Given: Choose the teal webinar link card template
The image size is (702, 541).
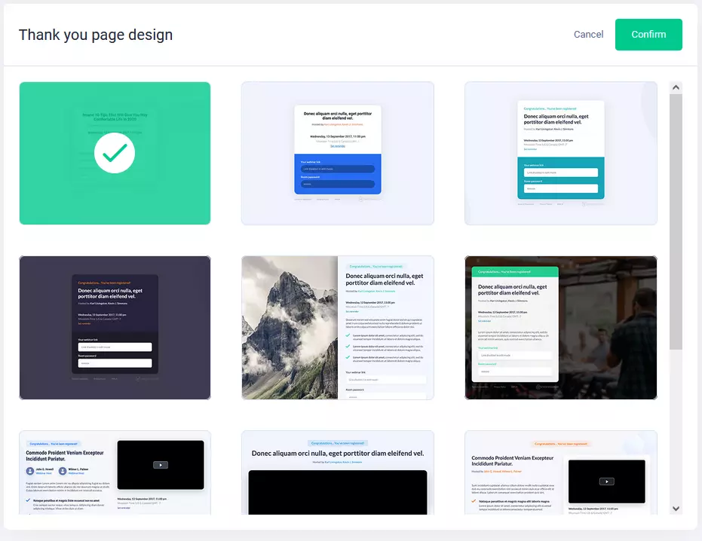Looking at the screenshot, I should [560, 153].
